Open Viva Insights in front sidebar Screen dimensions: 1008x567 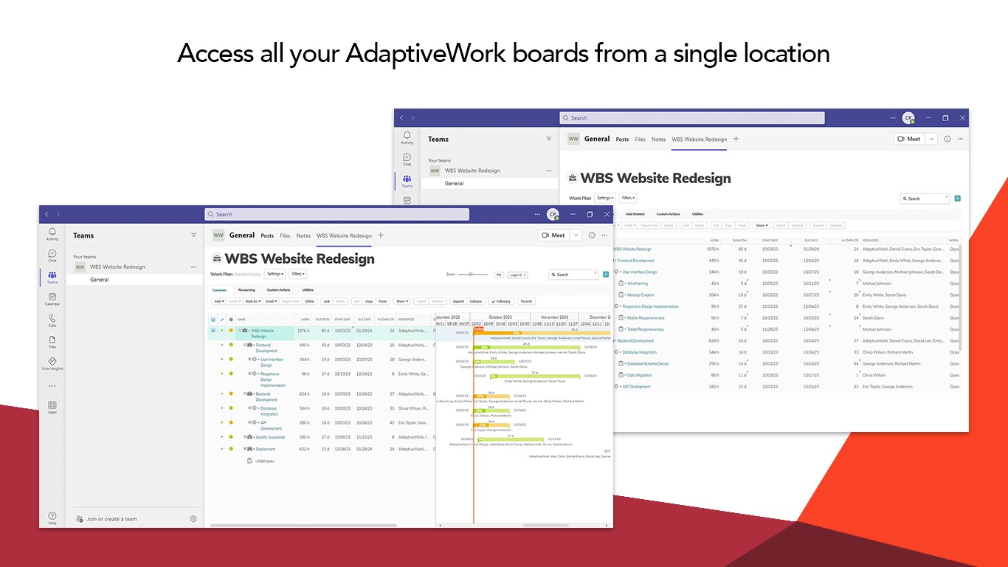point(52,363)
